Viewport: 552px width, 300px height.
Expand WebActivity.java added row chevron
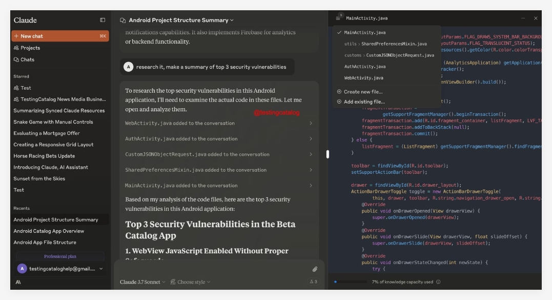point(311,123)
